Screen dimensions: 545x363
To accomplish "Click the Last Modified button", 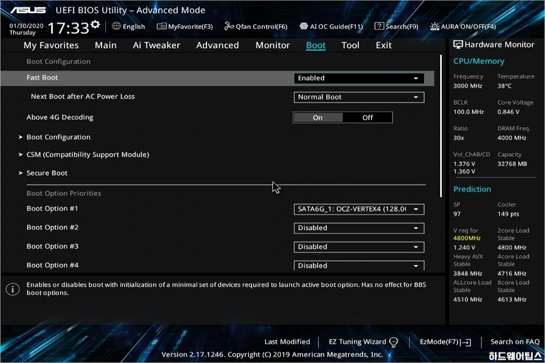I will [287, 342].
